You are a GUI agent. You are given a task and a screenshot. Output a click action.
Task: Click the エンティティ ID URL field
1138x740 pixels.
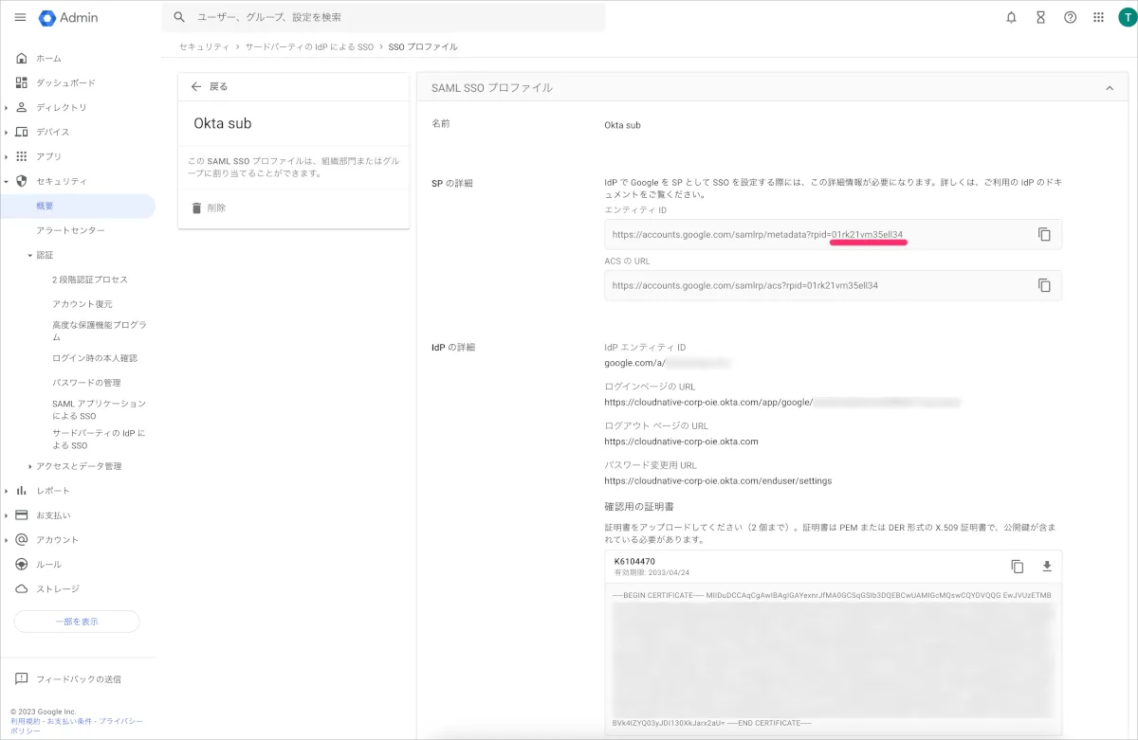tap(833, 234)
